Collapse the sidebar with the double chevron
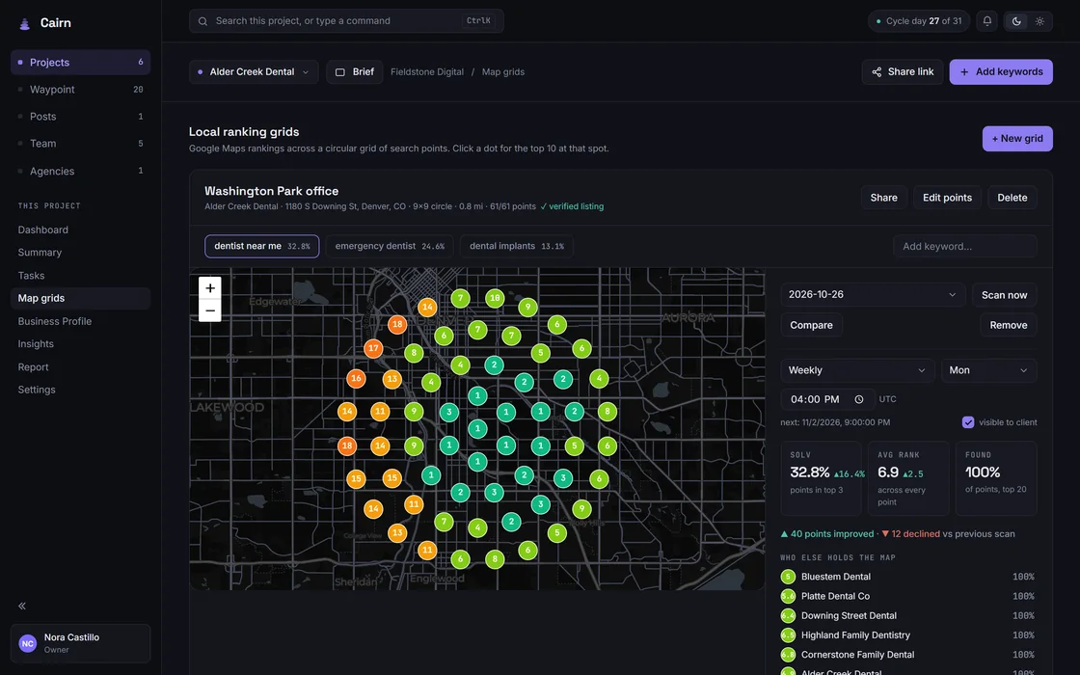 point(22,607)
